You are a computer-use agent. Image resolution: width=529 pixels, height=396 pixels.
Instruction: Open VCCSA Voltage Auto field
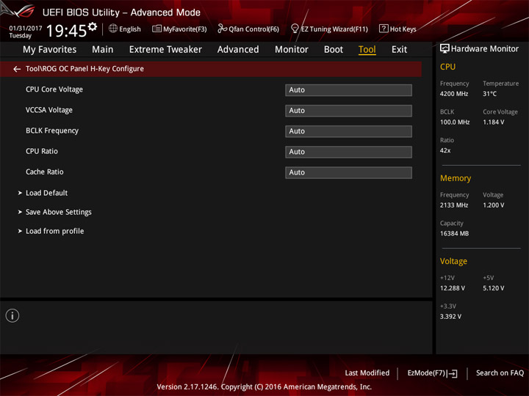(x=348, y=111)
